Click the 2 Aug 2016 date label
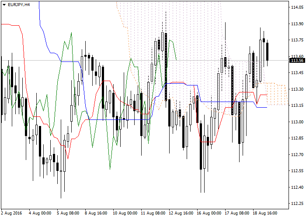This screenshot has height=218, width=306. point(12,213)
